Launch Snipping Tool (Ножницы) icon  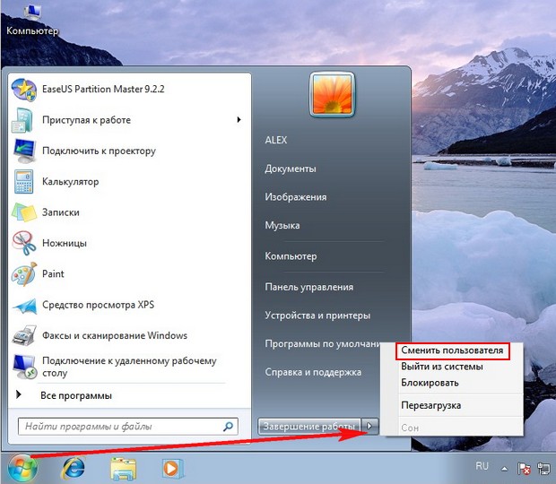tap(23, 243)
